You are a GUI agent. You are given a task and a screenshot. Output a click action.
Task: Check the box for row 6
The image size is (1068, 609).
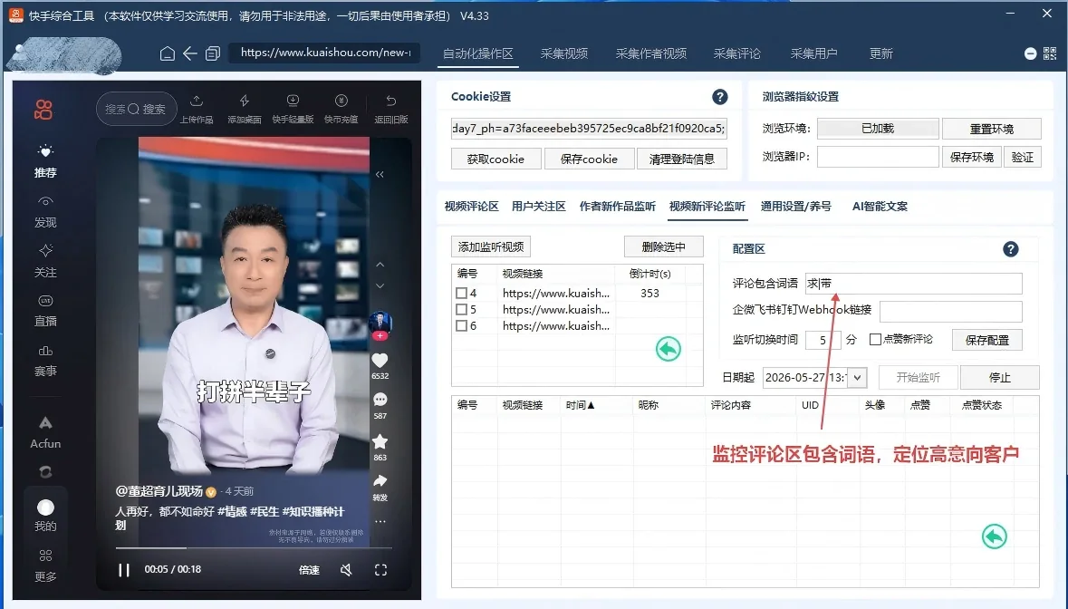(x=461, y=325)
